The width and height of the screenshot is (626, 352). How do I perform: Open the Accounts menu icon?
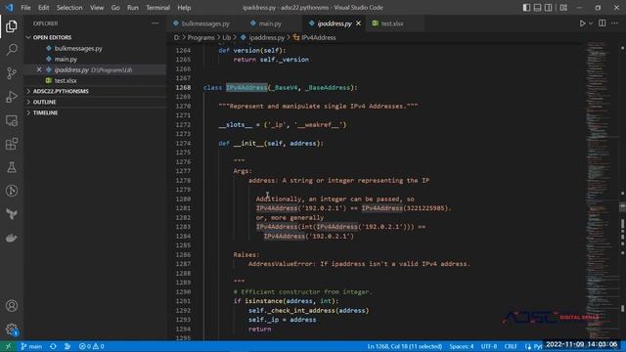coord(12,306)
